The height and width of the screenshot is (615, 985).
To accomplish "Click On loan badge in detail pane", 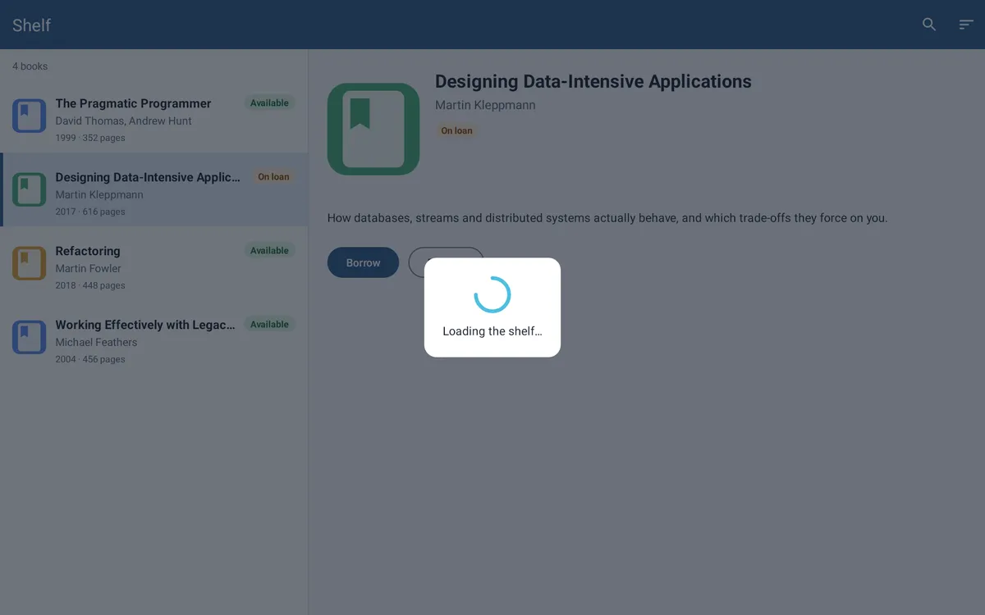I will coord(456,130).
